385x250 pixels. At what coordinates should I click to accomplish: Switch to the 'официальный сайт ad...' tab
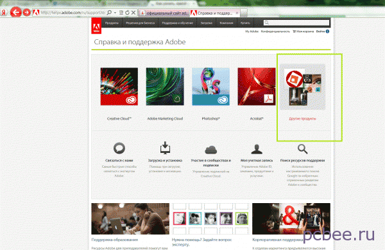[x=164, y=13]
